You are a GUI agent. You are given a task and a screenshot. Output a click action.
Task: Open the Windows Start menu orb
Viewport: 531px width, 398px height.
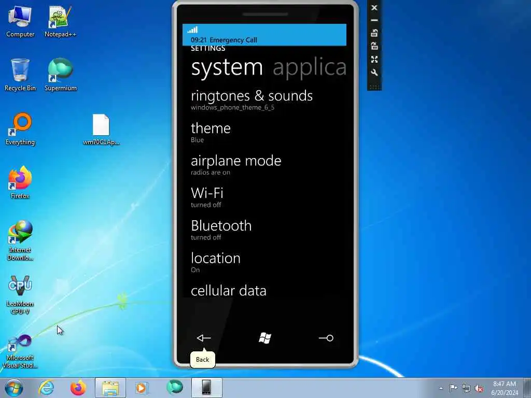pyautogui.click(x=14, y=388)
